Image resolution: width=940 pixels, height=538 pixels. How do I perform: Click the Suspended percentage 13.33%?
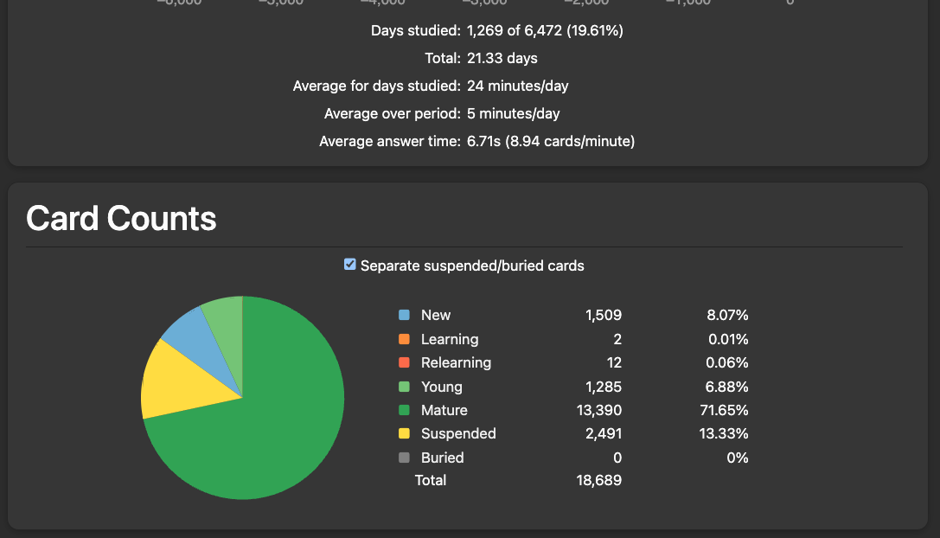[x=724, y=433]
